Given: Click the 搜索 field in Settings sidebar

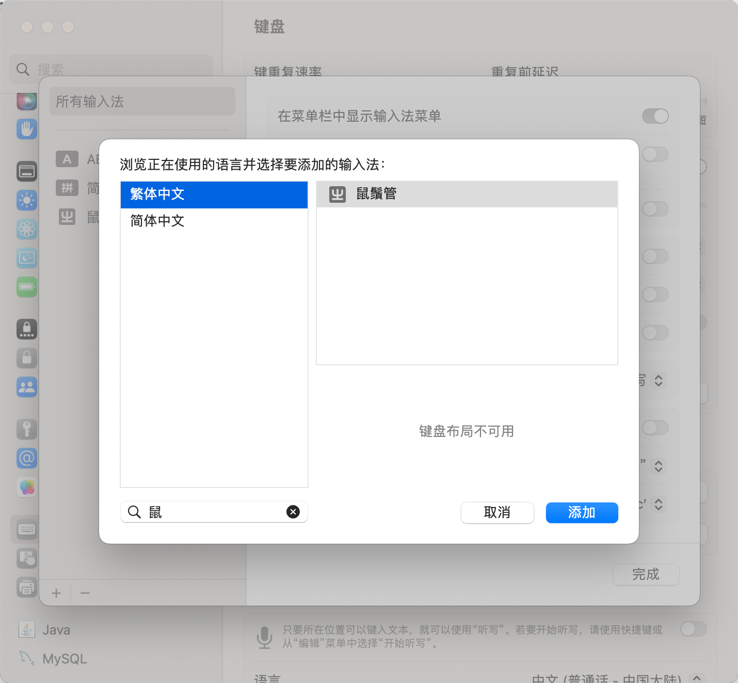Looking at the screenshot, I should coord(111,69).
